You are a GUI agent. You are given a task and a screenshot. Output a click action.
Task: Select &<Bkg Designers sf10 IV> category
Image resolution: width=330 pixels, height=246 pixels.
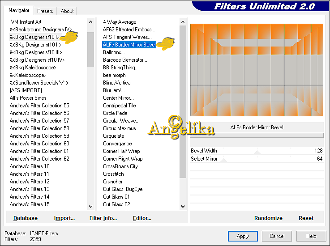(x=37, y=60)
